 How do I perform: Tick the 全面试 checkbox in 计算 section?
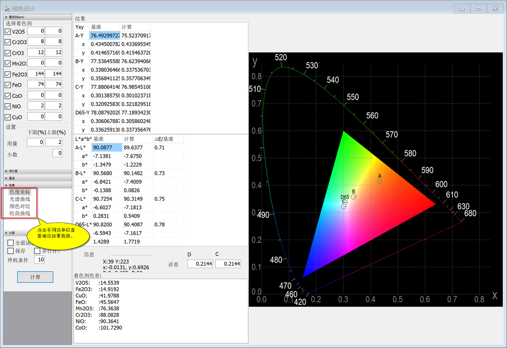(x=10, y=242)
